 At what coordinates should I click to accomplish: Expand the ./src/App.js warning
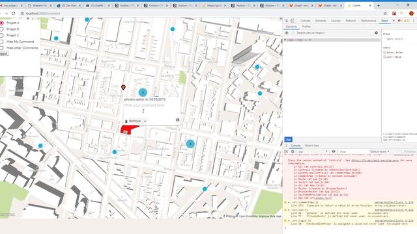289,210
